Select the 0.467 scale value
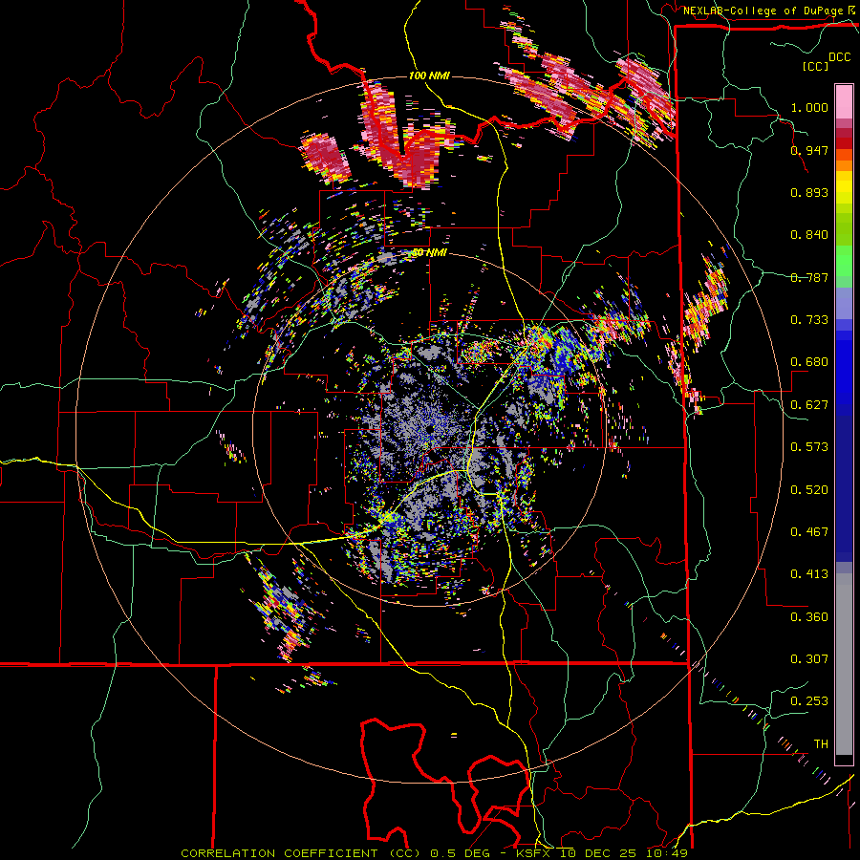 point(809,532)
